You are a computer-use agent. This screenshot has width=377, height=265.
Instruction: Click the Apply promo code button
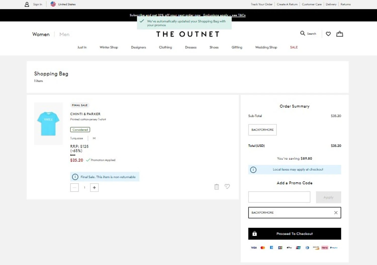pos(328,197)
